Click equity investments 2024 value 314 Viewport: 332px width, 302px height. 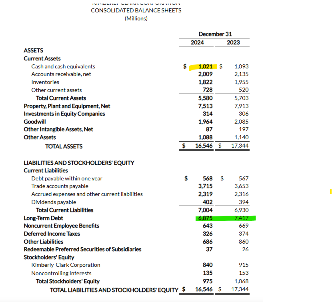[208, 114]
